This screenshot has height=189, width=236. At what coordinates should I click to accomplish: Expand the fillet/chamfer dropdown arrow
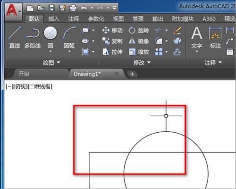pyautogui.click(x=167, y=41)
